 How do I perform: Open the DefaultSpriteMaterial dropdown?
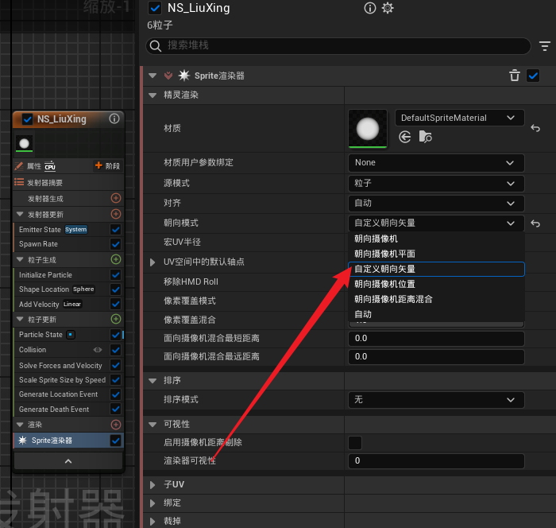pyautogui.click(x=460, y=118)
